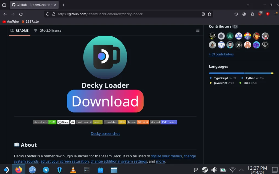The height and width of the screenshot is (174, 279).
Task: Launch VLC media player from taskbar
Action: [73, 170]
